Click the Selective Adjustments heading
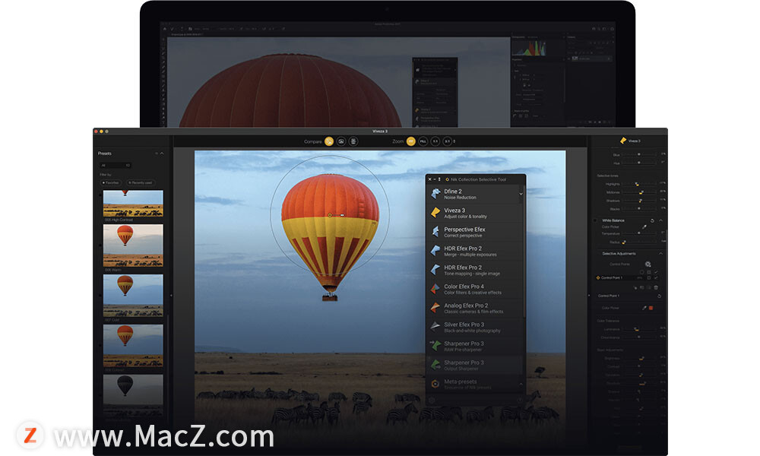This screenshot has width=760, height=456. (619, 253)
